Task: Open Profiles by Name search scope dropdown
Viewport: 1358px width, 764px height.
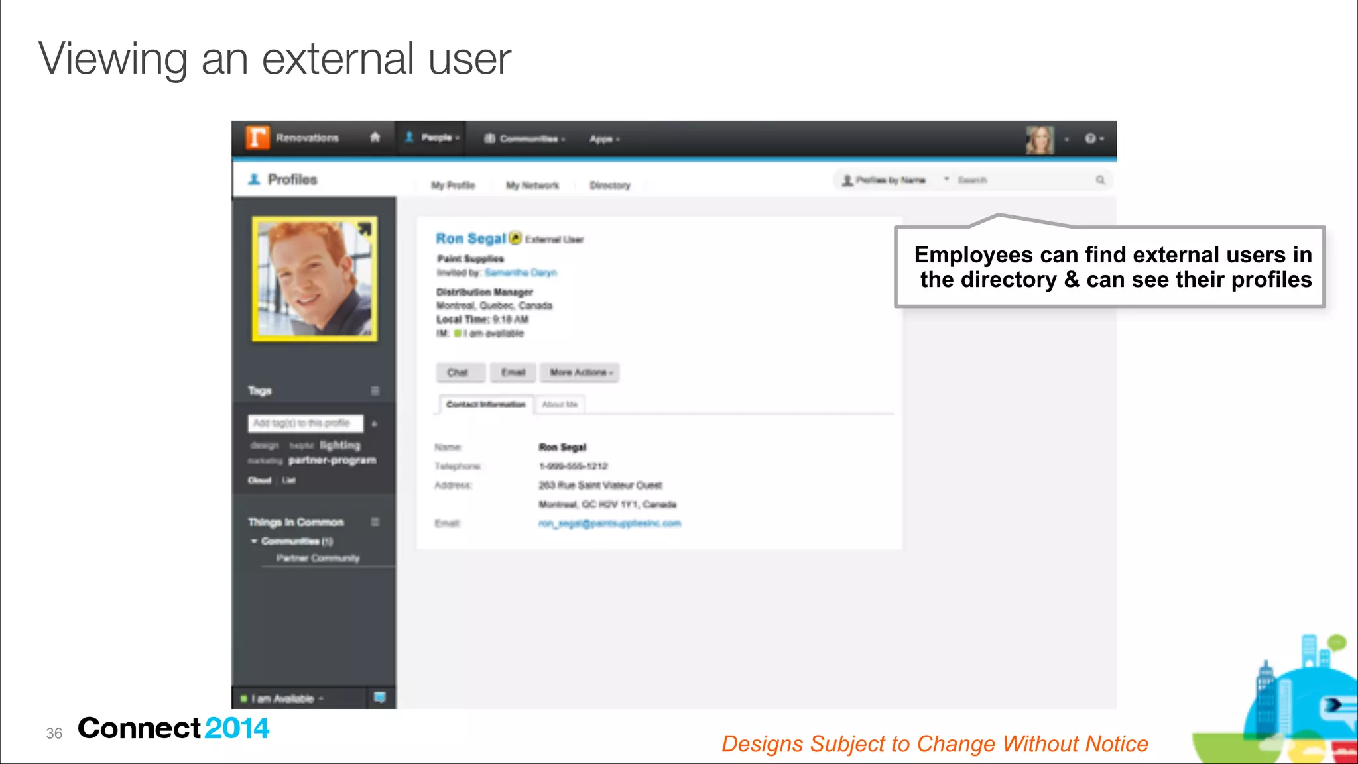Action: 895,180
